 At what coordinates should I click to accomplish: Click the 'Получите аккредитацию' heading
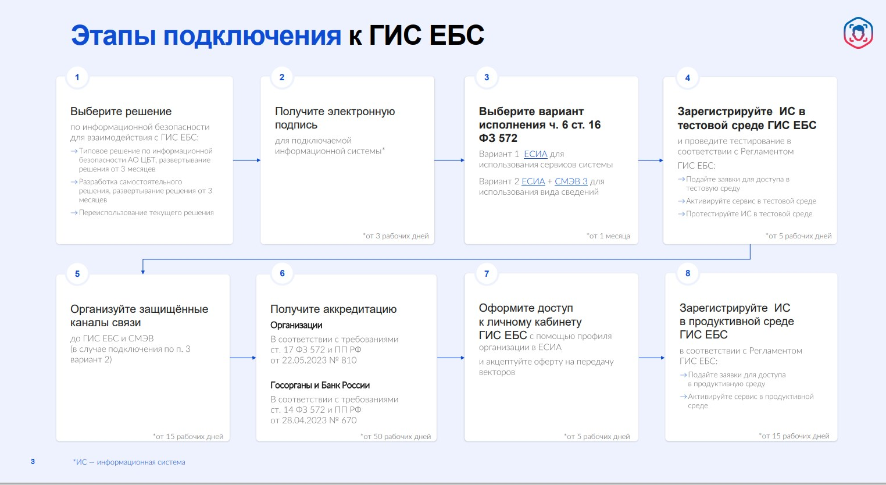[x=333, y=309]
